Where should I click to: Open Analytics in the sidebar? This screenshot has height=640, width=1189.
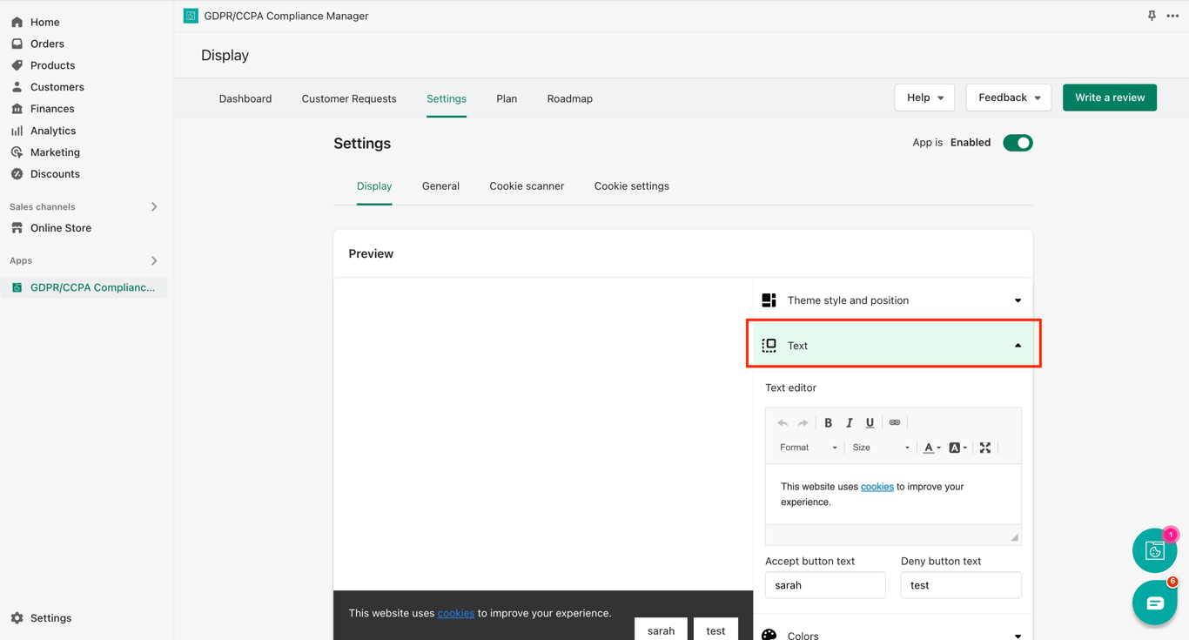(x=53, y=131)
